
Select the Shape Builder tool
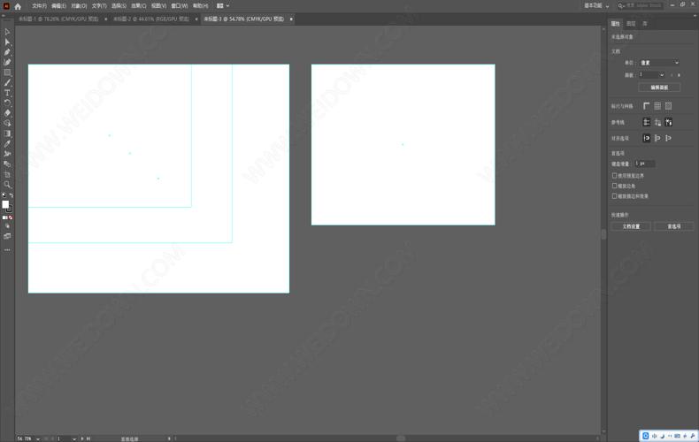(7, 124)
